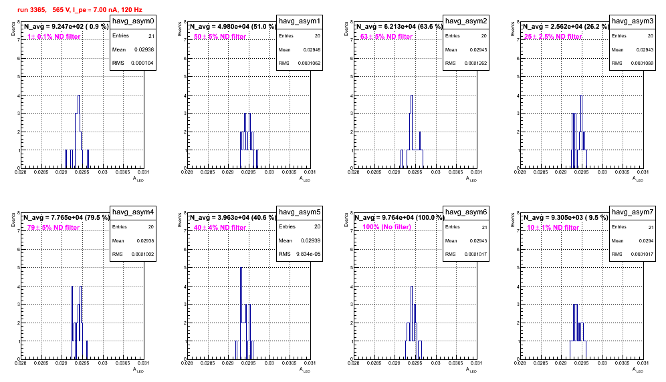Click RMS 0.0001002 in havg_asym4 stats
The image size is (666, 382).
tap(133, 254)
